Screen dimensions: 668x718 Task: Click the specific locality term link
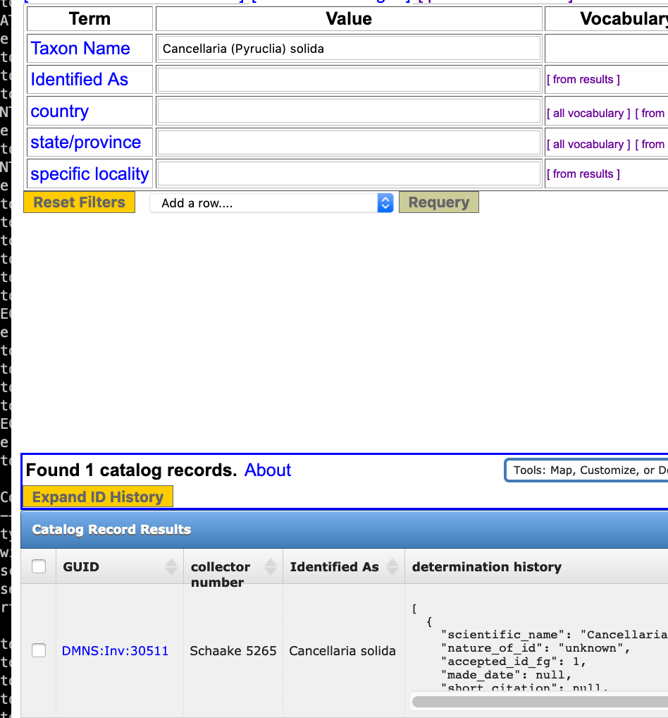pyautogui.click(x=89, y=174)
